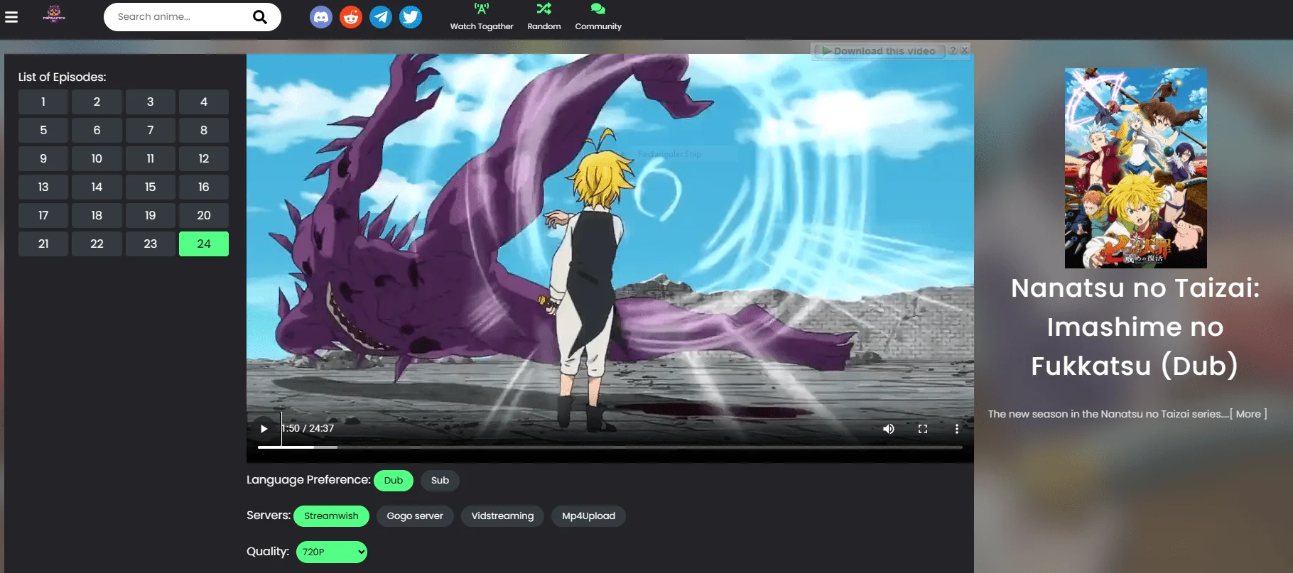Enter fullscreen mode

click(923, 429)
